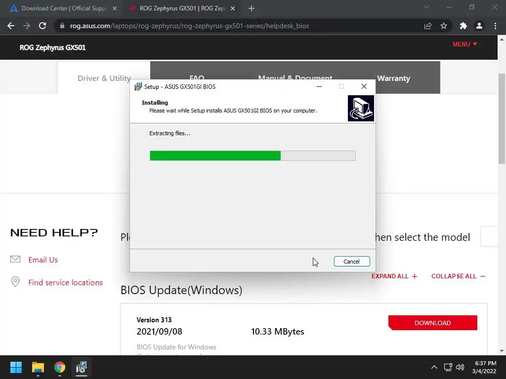
Task: Show hidden tray icons chevron
Action: (434, 367)
